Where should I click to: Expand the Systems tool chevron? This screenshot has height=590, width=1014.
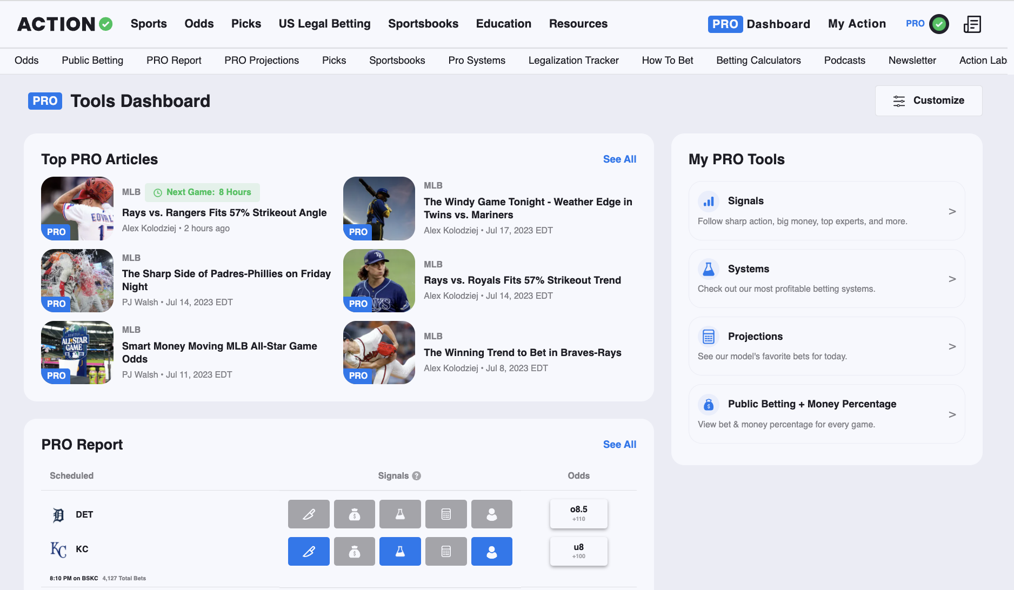click(952, 279)
